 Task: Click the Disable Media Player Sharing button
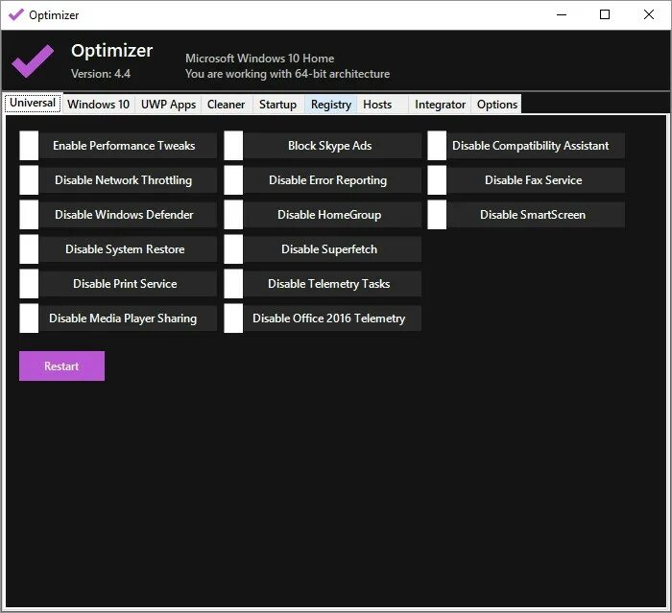(128, 318)
